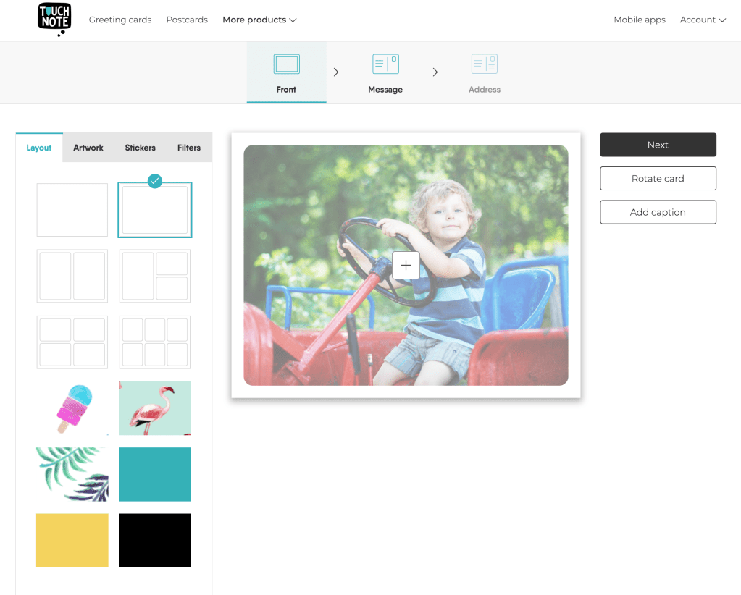Viewport: 741px width, 595px height.
Task: Select the full-bleed single photo layout
Action: point(72,210)
